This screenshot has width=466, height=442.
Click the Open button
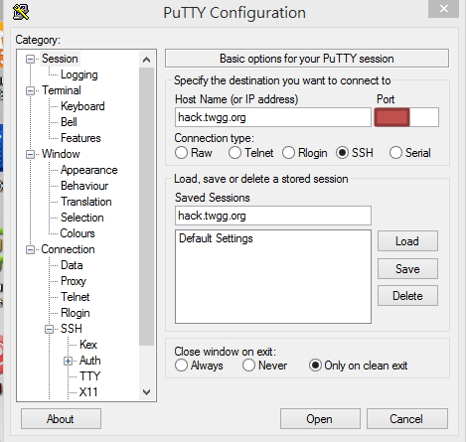(x=320, y=419)
